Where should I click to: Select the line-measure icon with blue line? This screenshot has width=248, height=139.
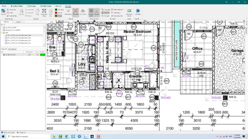point(68,11)
